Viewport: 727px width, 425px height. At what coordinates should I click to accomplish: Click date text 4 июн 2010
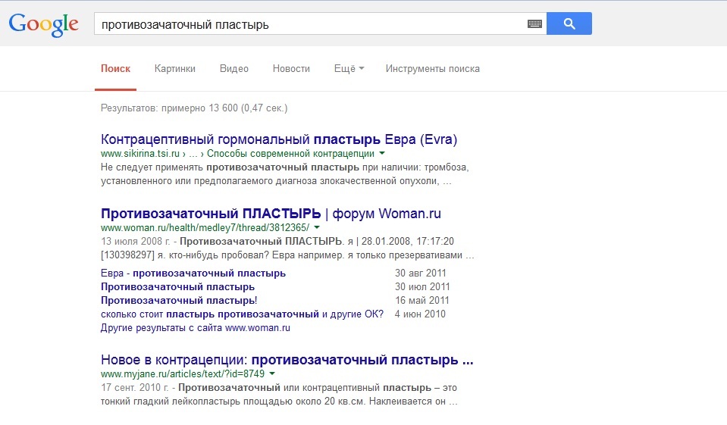pos(420,314)
